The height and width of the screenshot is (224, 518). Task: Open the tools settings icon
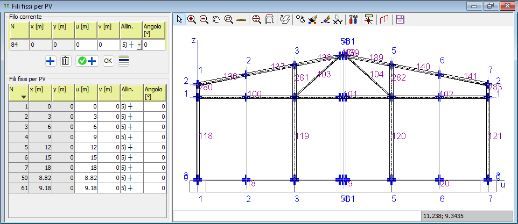pos(354,19)
